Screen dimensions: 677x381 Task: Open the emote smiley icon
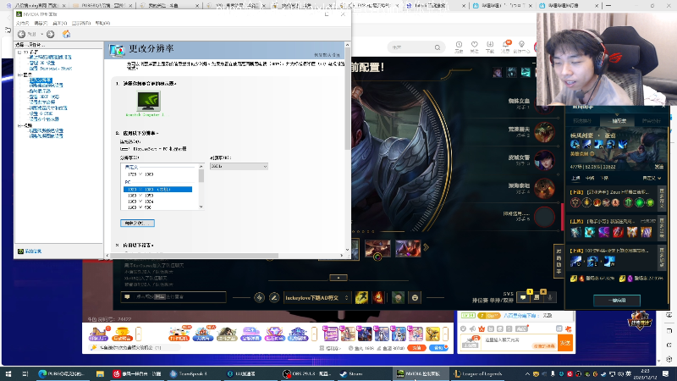(x=415, y=298)
